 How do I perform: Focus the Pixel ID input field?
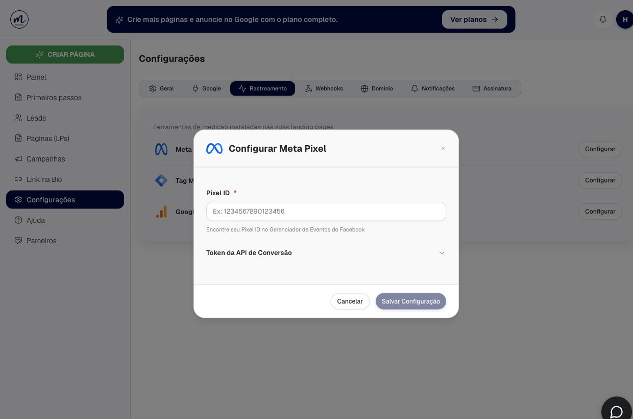pos(326,212)
